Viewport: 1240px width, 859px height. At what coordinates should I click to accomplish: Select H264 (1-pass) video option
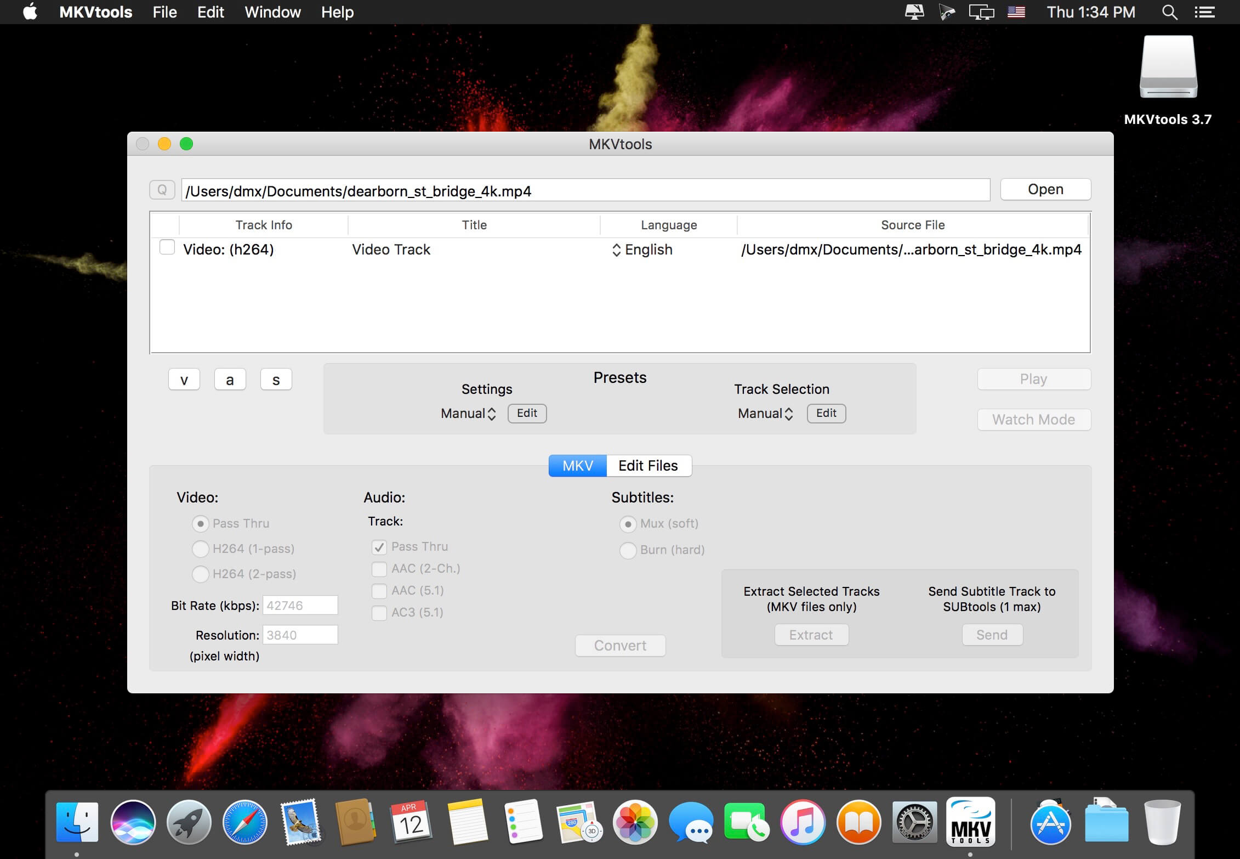(201, 549)
